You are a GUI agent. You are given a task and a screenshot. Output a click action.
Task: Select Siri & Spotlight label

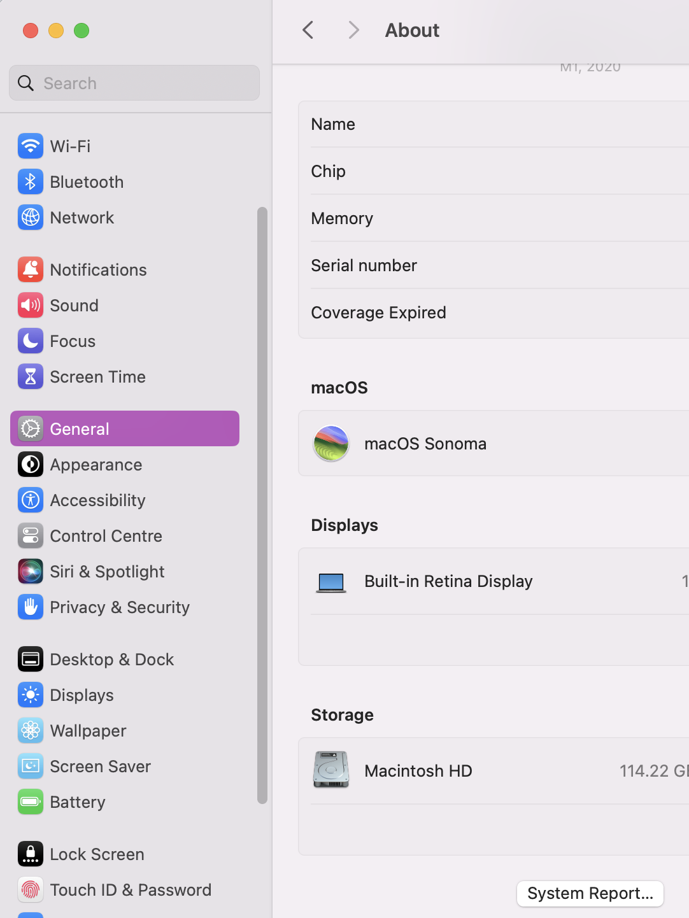tap(108, 572)
